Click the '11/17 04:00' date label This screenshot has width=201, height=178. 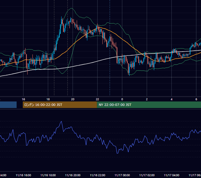pyautogui.click(x=172, y=175)
